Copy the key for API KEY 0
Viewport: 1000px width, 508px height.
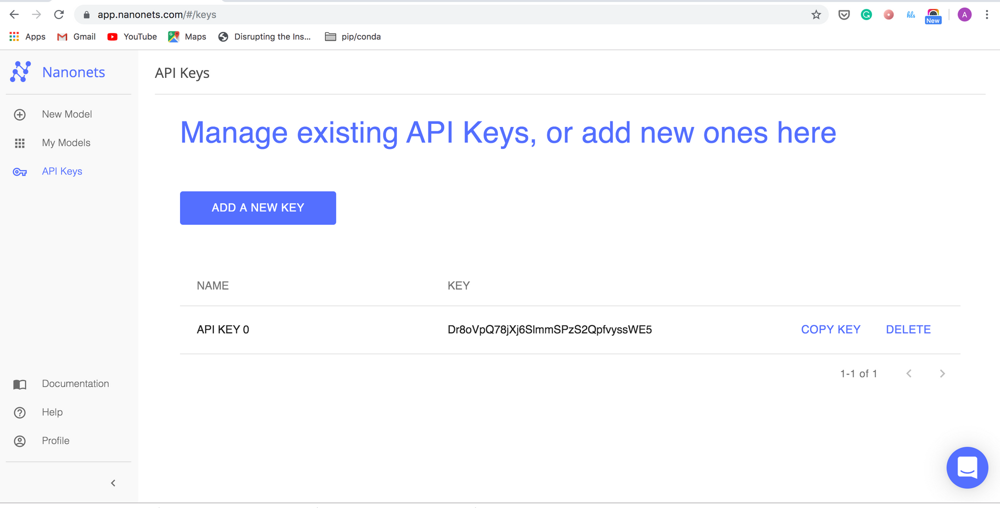pos(830,330)
